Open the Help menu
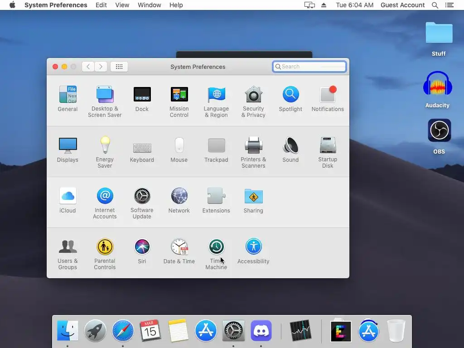464x348 pixels. pyautogui.click(x=176, y=5)
